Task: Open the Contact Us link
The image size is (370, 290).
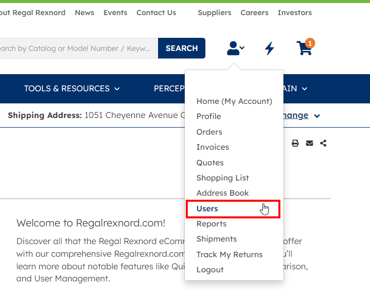Action: pyautogui.click(x=156, y=13)
